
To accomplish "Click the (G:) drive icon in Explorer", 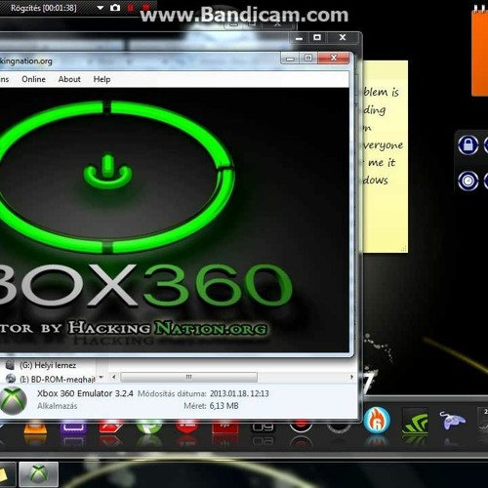I will [x=10, y=365].
